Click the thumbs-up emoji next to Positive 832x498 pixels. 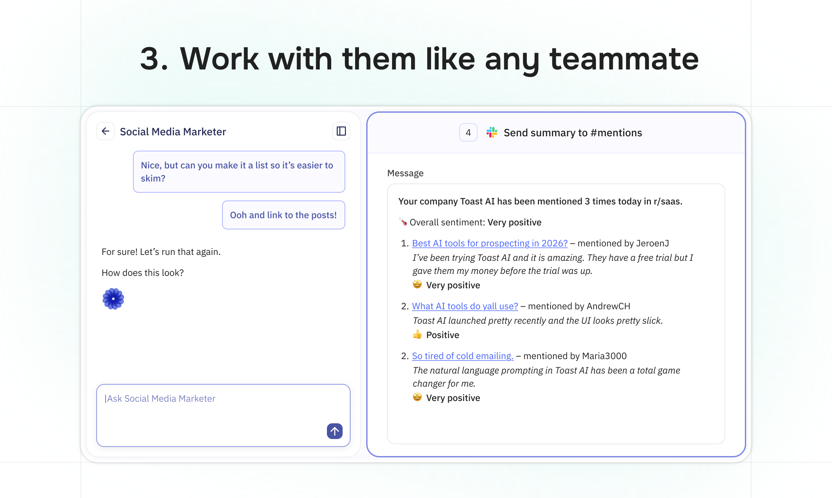click(417, 334)
